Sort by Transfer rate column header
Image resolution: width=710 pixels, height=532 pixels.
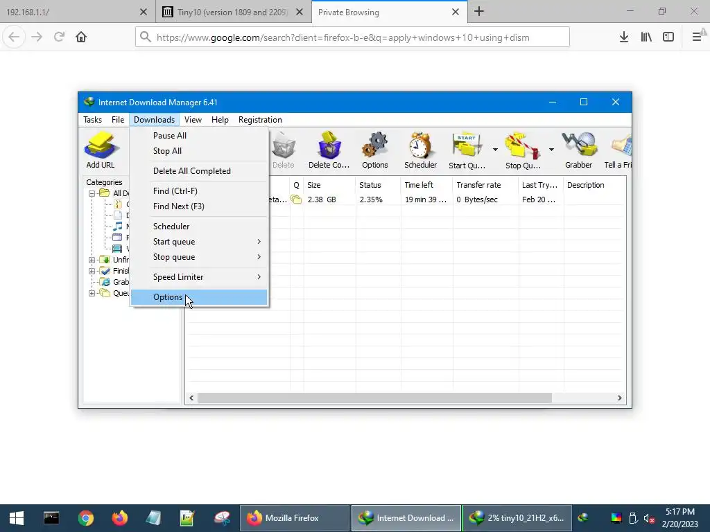coord(485,185)
